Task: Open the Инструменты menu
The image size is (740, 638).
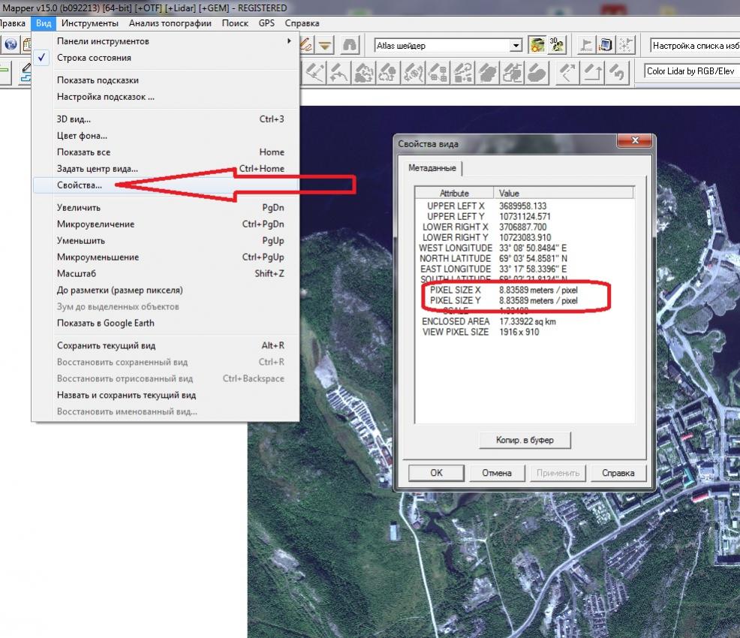Action: 90,23
